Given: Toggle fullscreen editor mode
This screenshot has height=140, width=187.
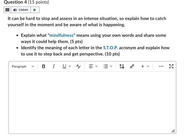Looking at the screenshot, I should tap(171, 66).
